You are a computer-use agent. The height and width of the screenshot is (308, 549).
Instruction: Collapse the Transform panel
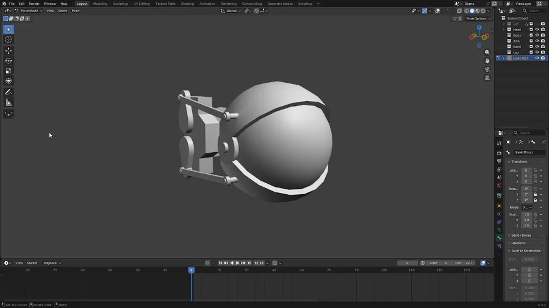(x=519, y=162)
